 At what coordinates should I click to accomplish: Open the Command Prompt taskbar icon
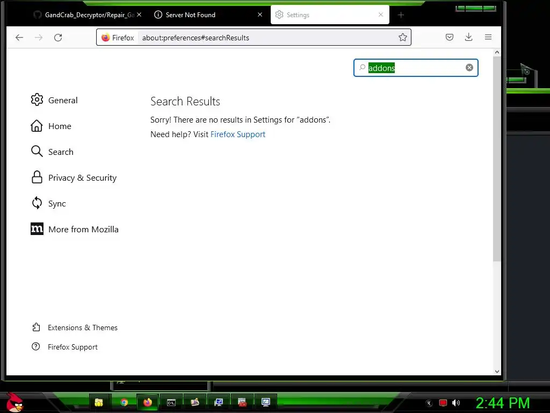pos(171,402)
